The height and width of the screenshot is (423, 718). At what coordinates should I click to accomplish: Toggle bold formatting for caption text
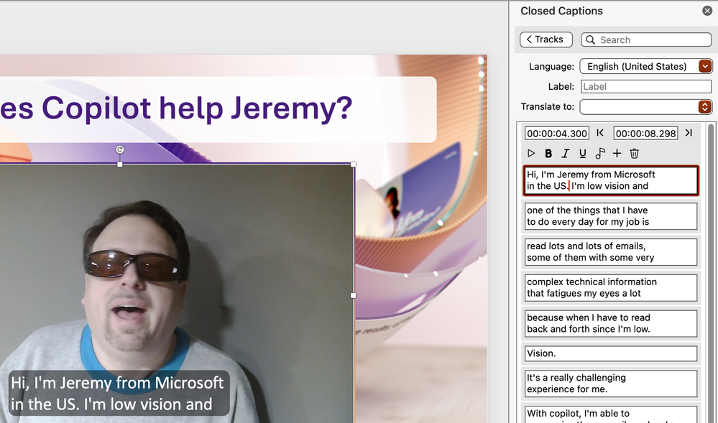[548, 153]
